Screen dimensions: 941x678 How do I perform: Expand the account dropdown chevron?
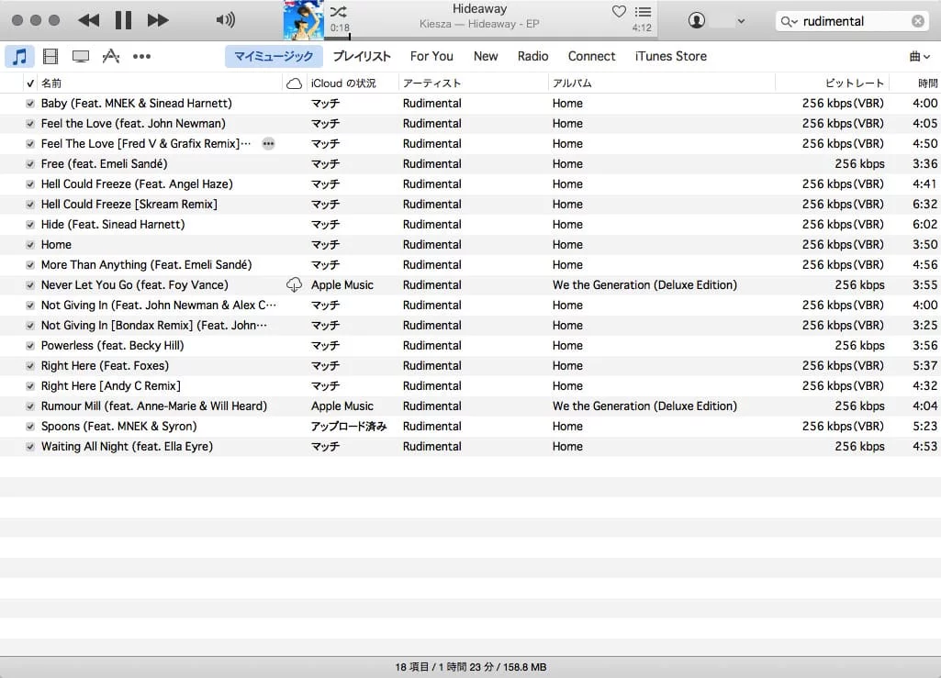click(x=741, y=21)
